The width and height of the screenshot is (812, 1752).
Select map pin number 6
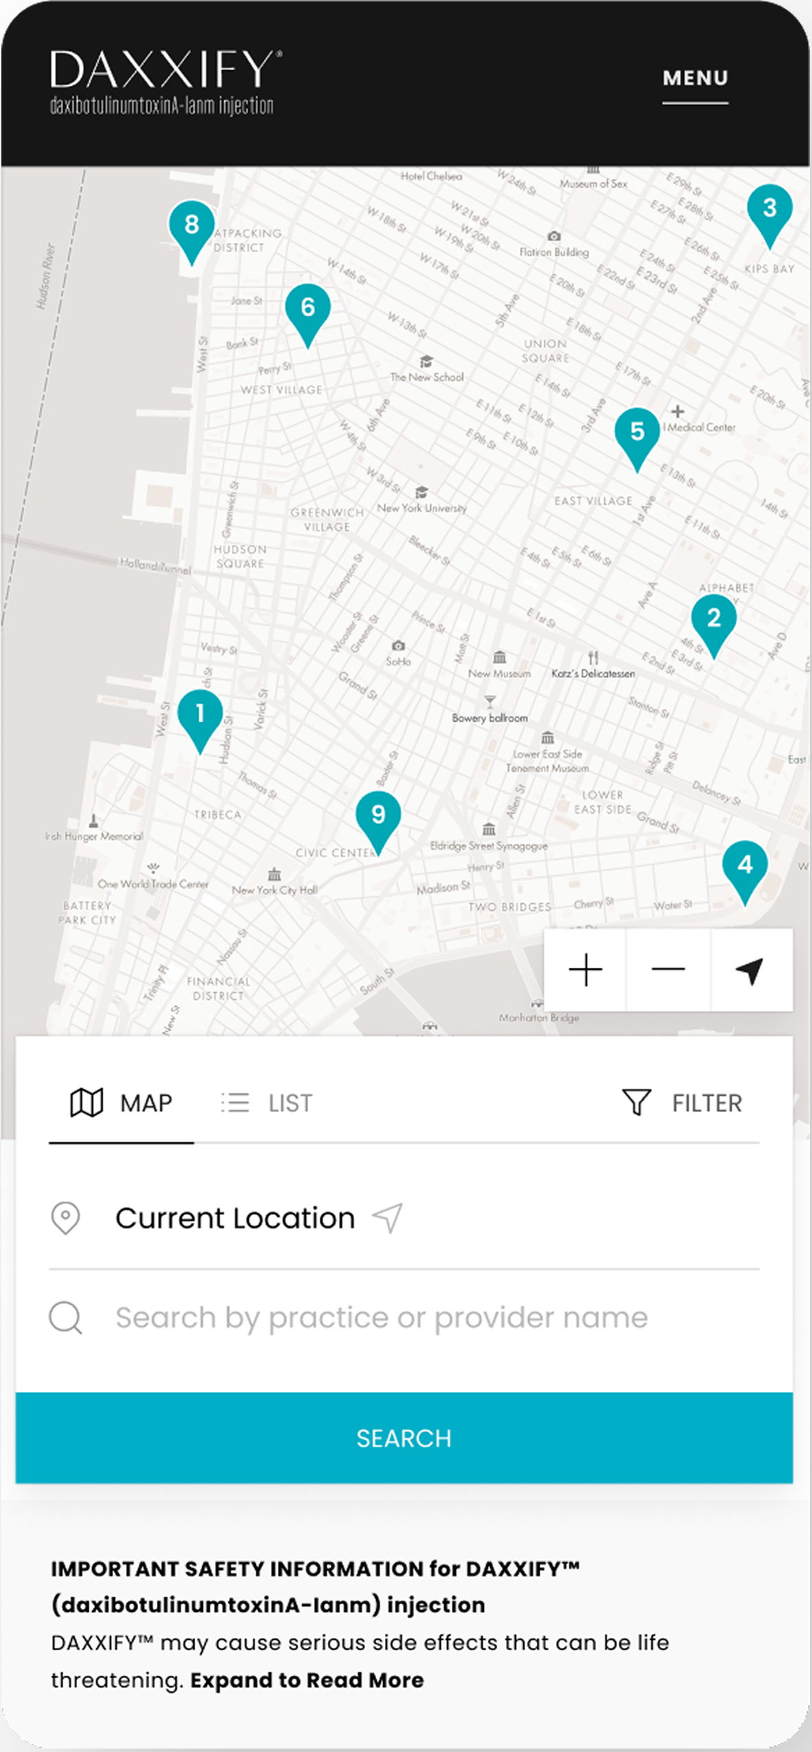click(x=307, y=315)
